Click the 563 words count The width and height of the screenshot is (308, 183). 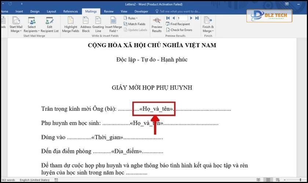pyautogui.click(x=8, y=180)
